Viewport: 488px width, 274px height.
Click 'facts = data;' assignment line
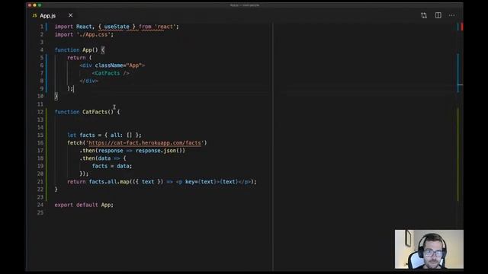(112, 166)
